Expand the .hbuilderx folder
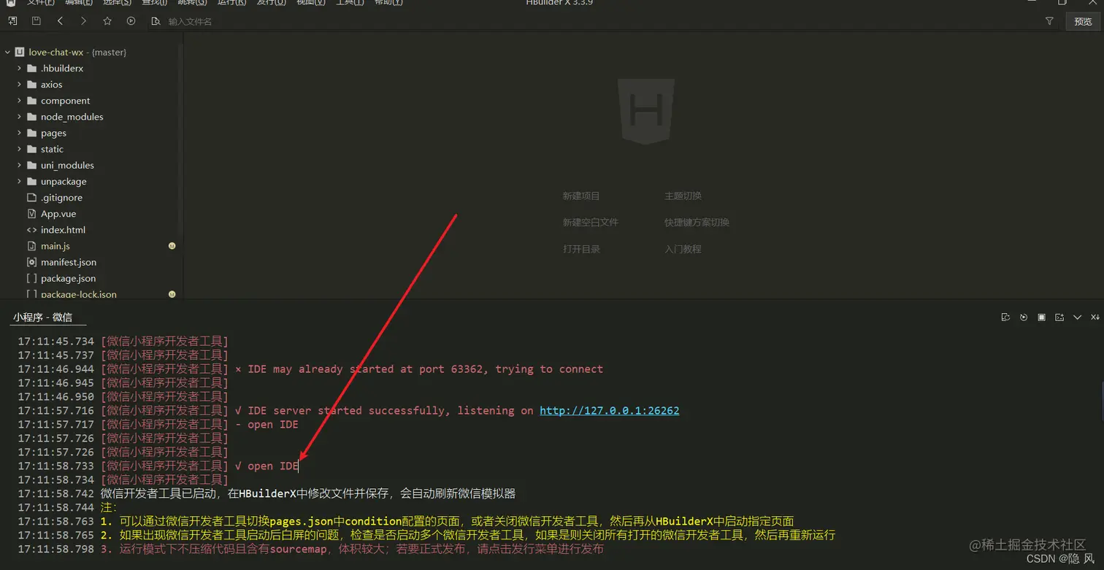Image resolution: width=1104 pixels, height=570 pixels. tap(20, 69)
